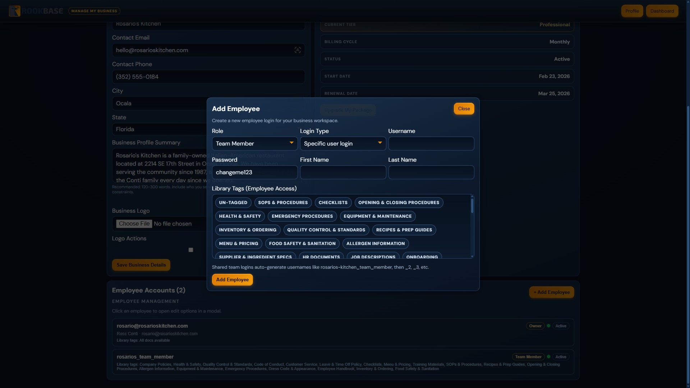Close the Add Employee modal

point(464,108)
